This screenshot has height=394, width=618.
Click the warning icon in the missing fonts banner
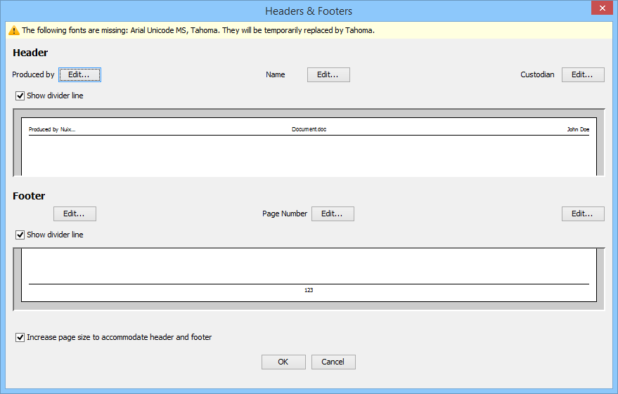pyautogui.click(x=13, y=30)
